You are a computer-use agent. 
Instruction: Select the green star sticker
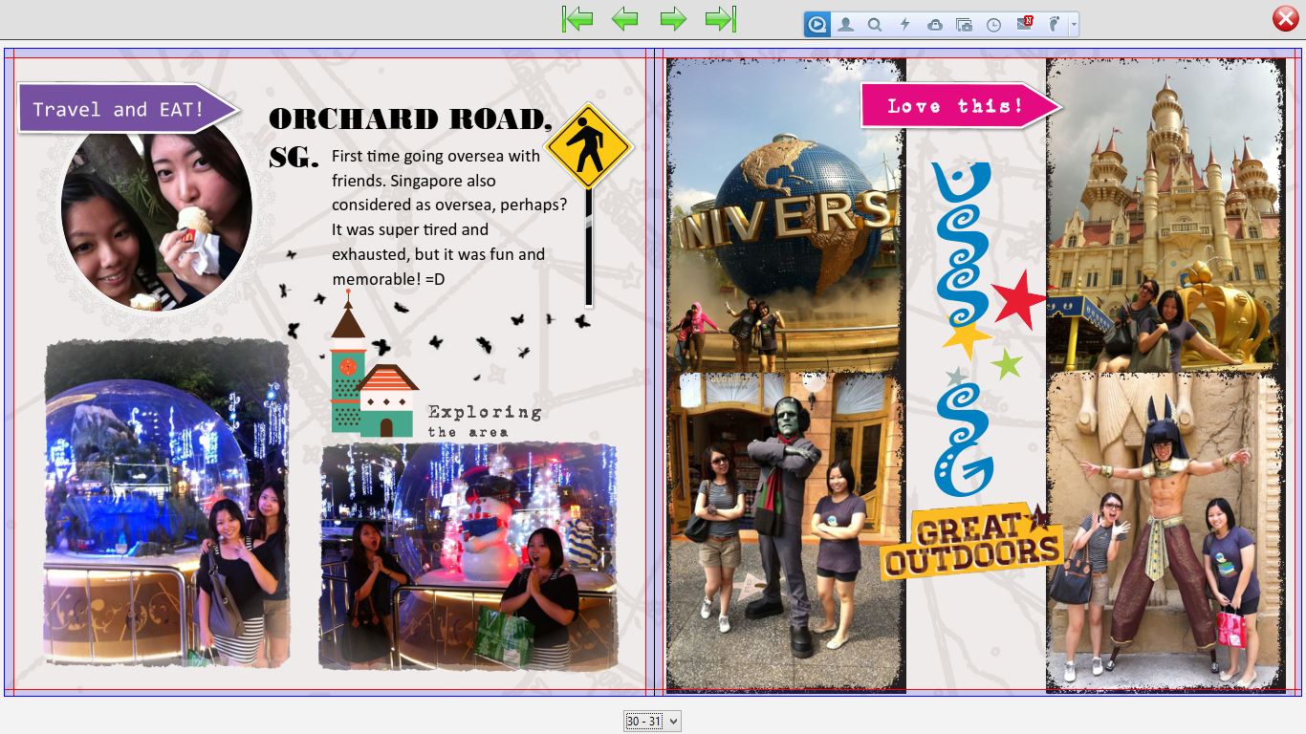[1007, 363]
